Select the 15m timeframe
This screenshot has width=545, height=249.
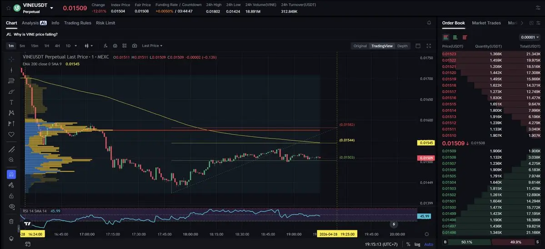click(35, 46)
